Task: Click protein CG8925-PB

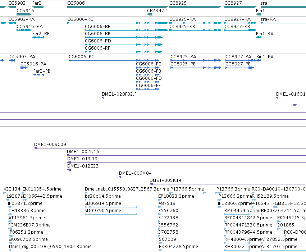Action: click(183, 64)
